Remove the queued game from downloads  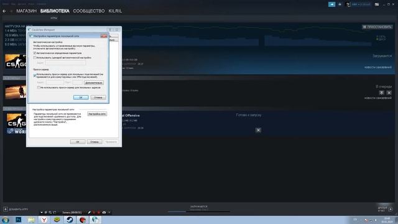point(389,93)
